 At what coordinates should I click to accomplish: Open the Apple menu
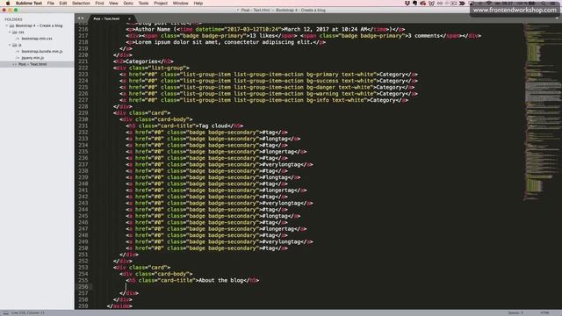(8, 4)
